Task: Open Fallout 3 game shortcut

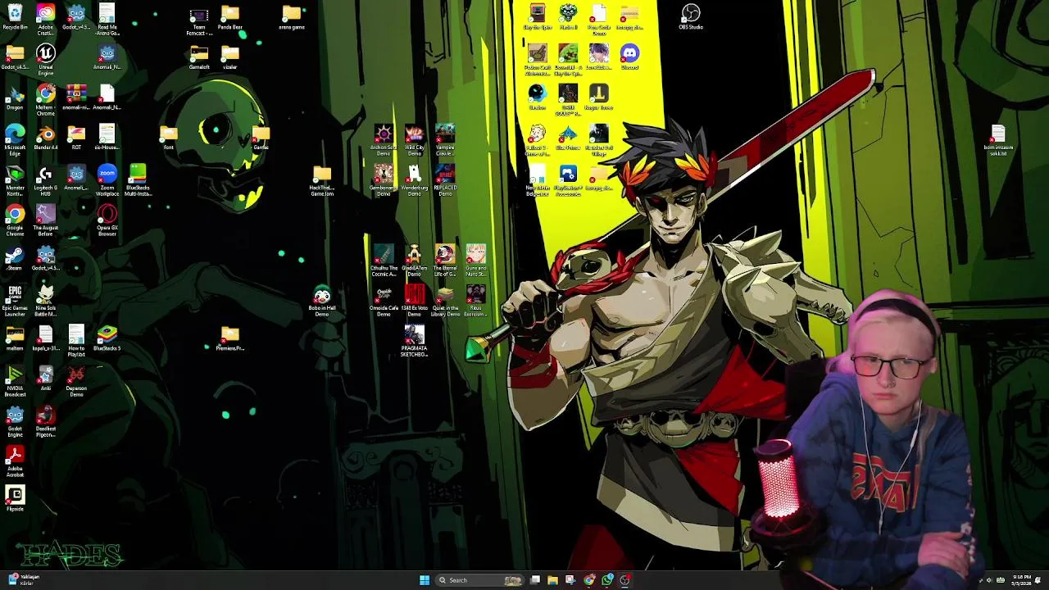Action: (537, 140)
